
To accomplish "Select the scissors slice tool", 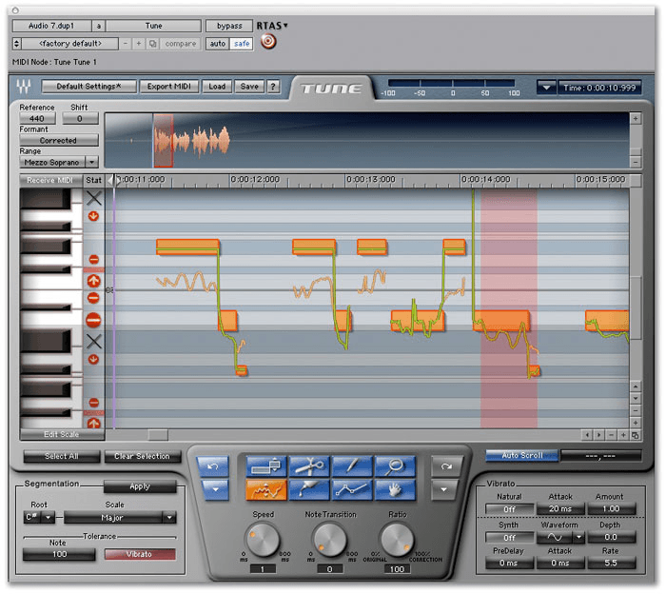I will point(308,466).
